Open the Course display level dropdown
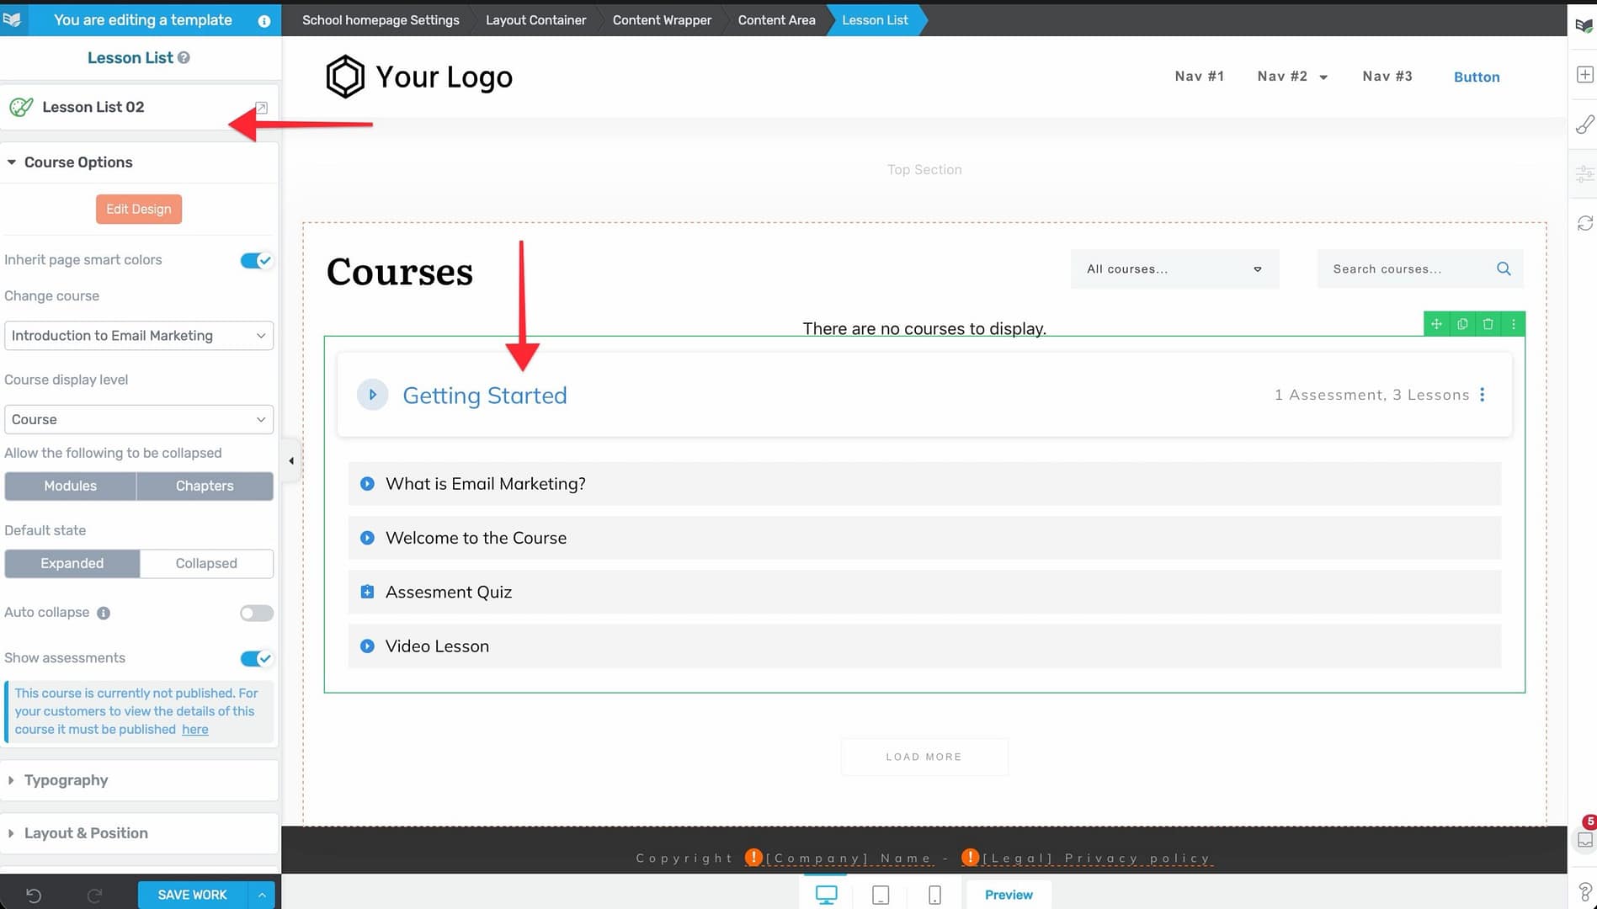Viewport: 1597px width, 909px height. tap(139, 419)
